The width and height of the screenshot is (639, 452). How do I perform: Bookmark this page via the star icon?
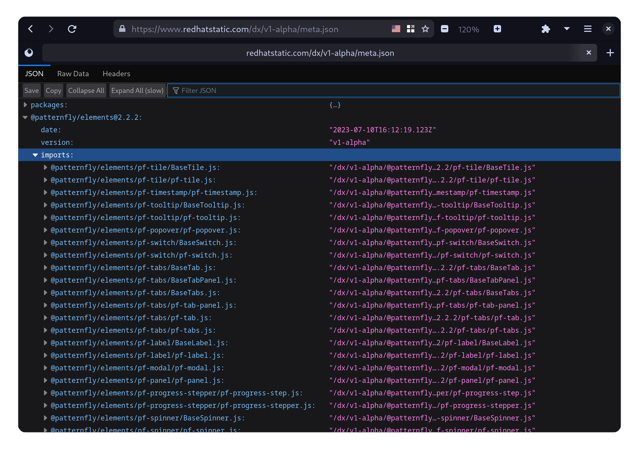(425, 29)
